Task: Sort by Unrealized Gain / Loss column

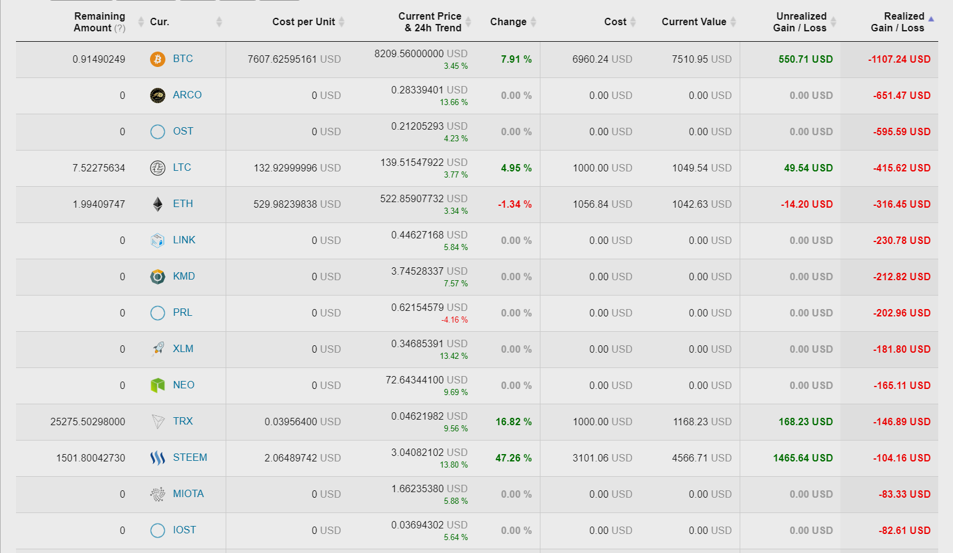Action: tap(799, 22)
